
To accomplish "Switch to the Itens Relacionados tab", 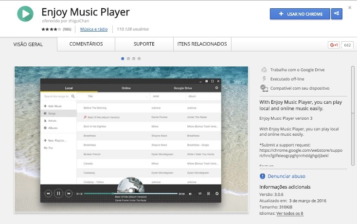I will click(202, 44).
